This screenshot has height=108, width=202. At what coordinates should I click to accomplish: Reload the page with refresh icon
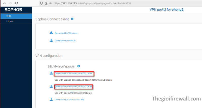[17, 3]
